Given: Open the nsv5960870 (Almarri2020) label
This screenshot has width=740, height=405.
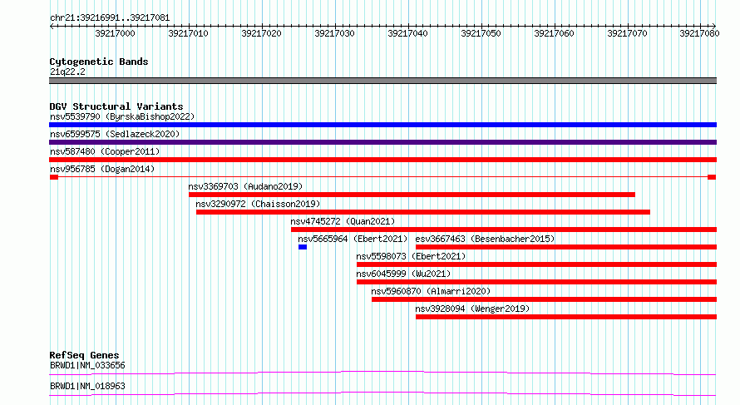Looking at the screenshot, I should point(431,291).
